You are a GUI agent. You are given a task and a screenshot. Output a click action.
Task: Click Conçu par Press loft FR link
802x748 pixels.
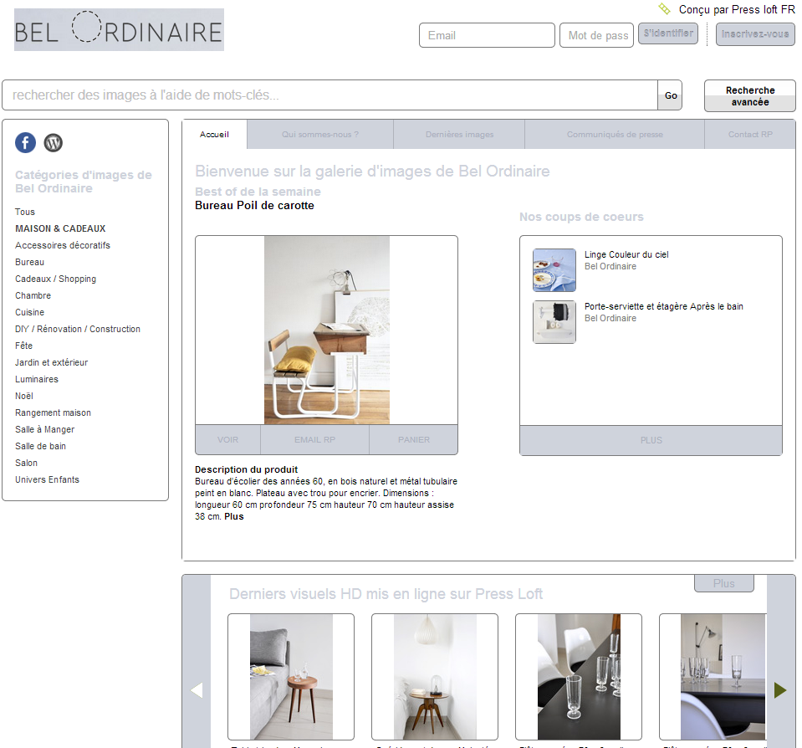click(737, 10)
